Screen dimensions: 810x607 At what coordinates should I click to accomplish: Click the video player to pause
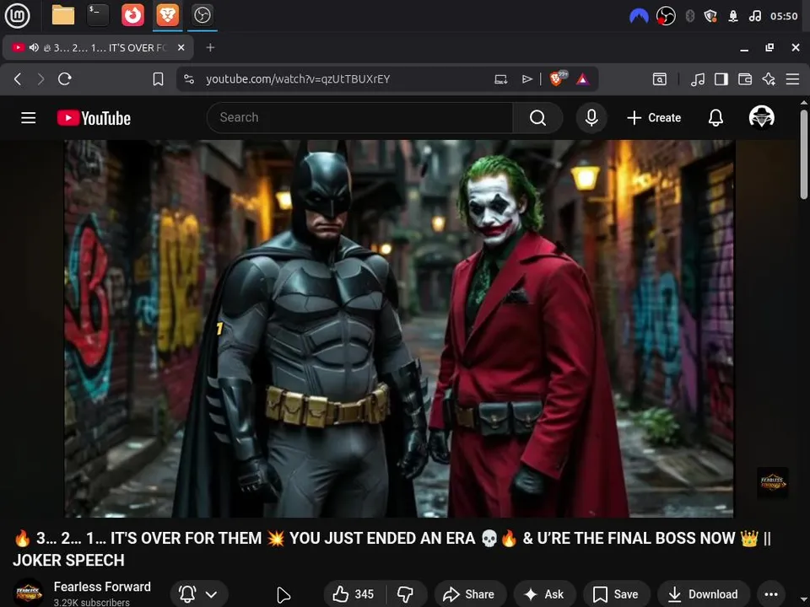point(399,328)
